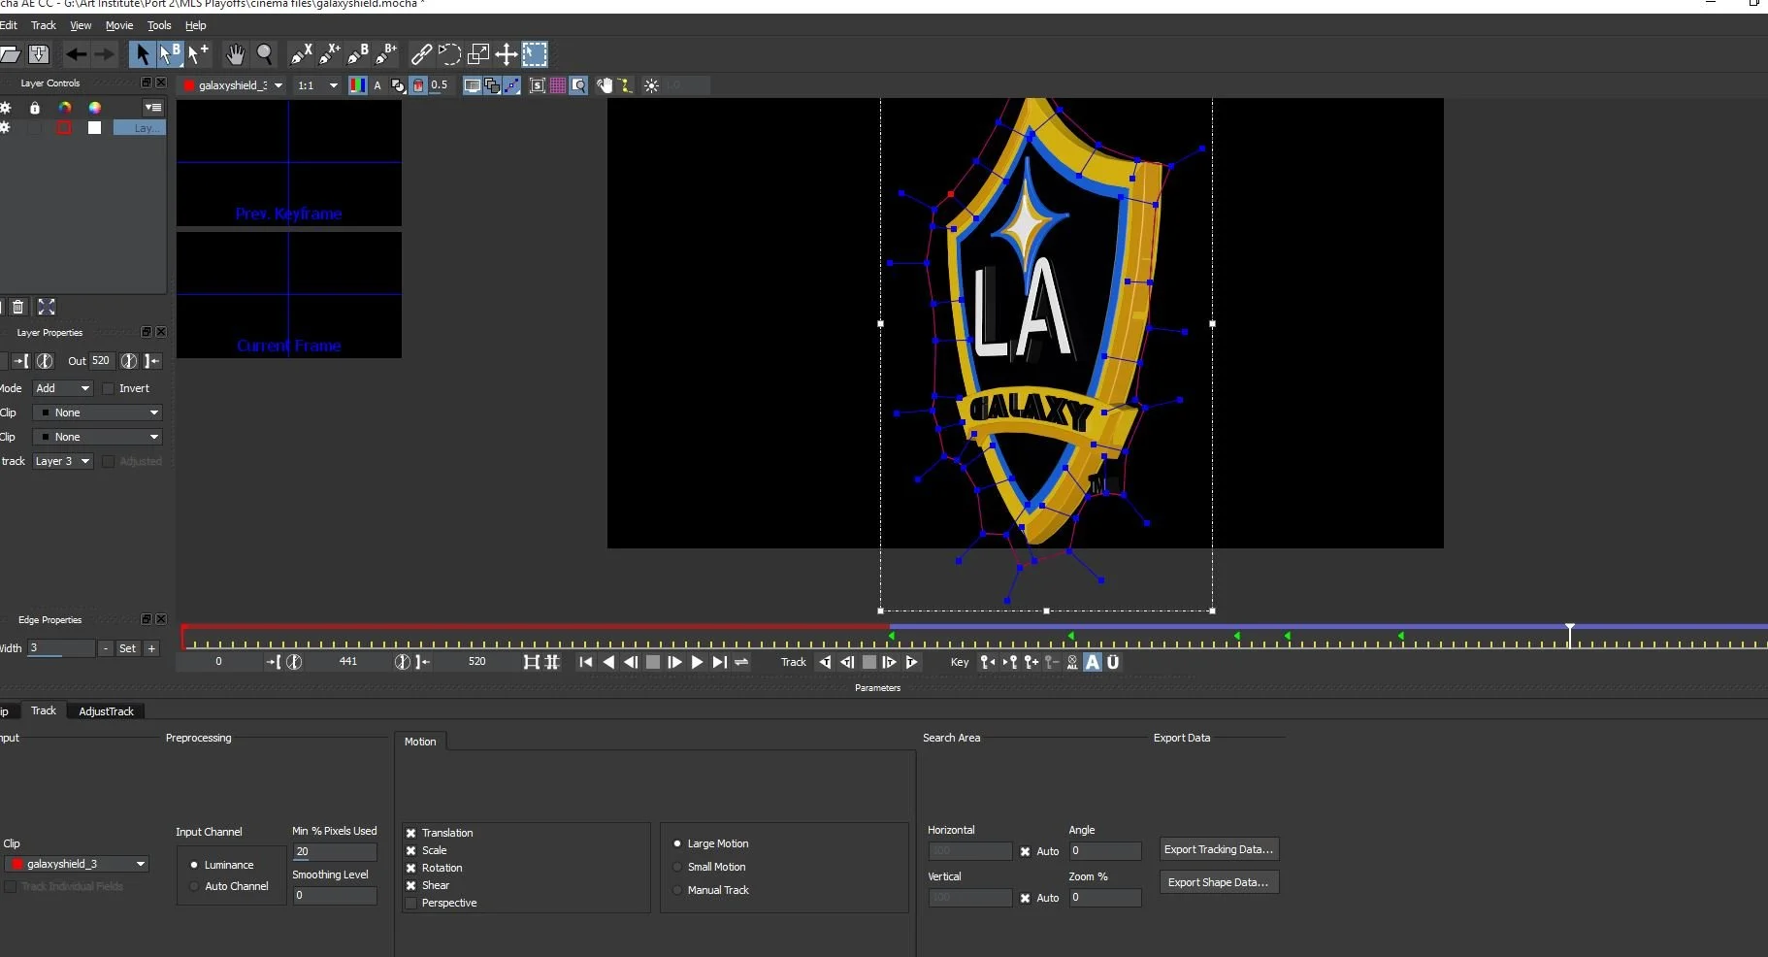Screen dimensions: 1768x957
Task: Toggle the Überkey 'Ü' button
Action: [x=1113, y=662]
